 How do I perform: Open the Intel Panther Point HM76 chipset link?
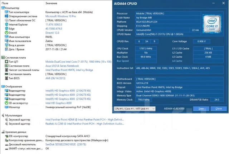(69, 70)
